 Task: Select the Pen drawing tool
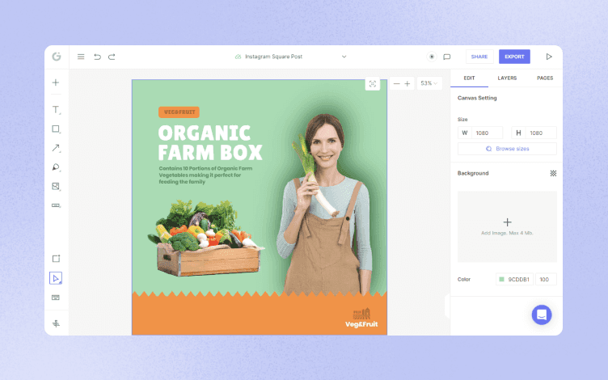pyautogui.click(x=56, y=167)
